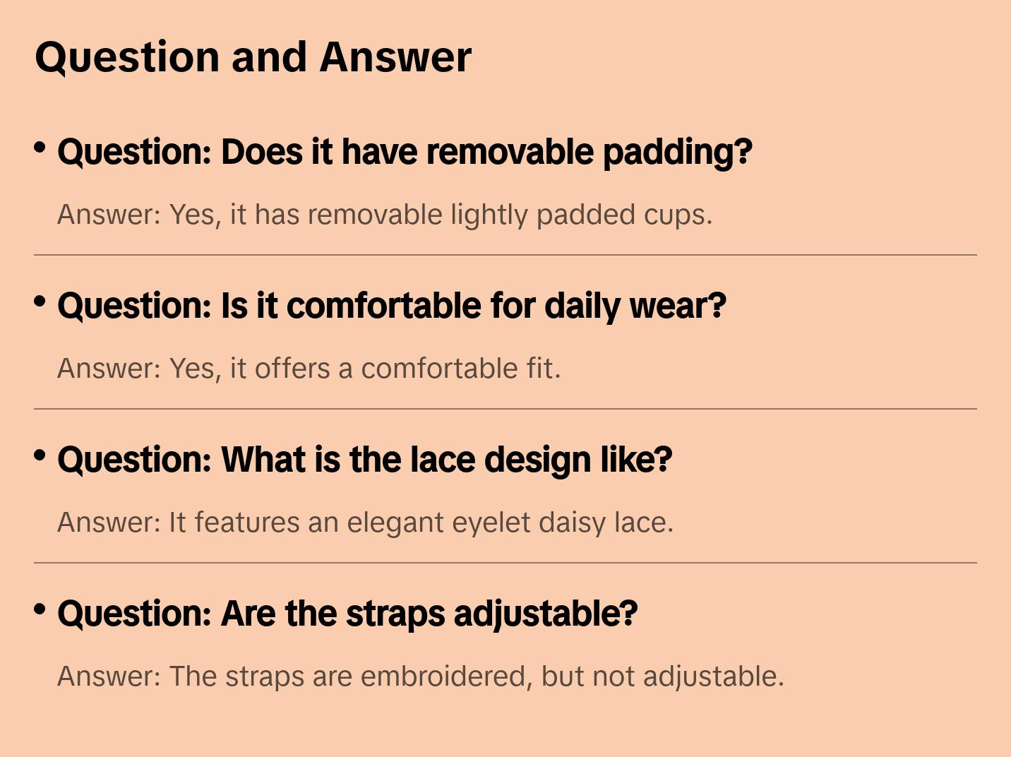Click "Is it comfortable for daily wear?" text

coord(473,306)
